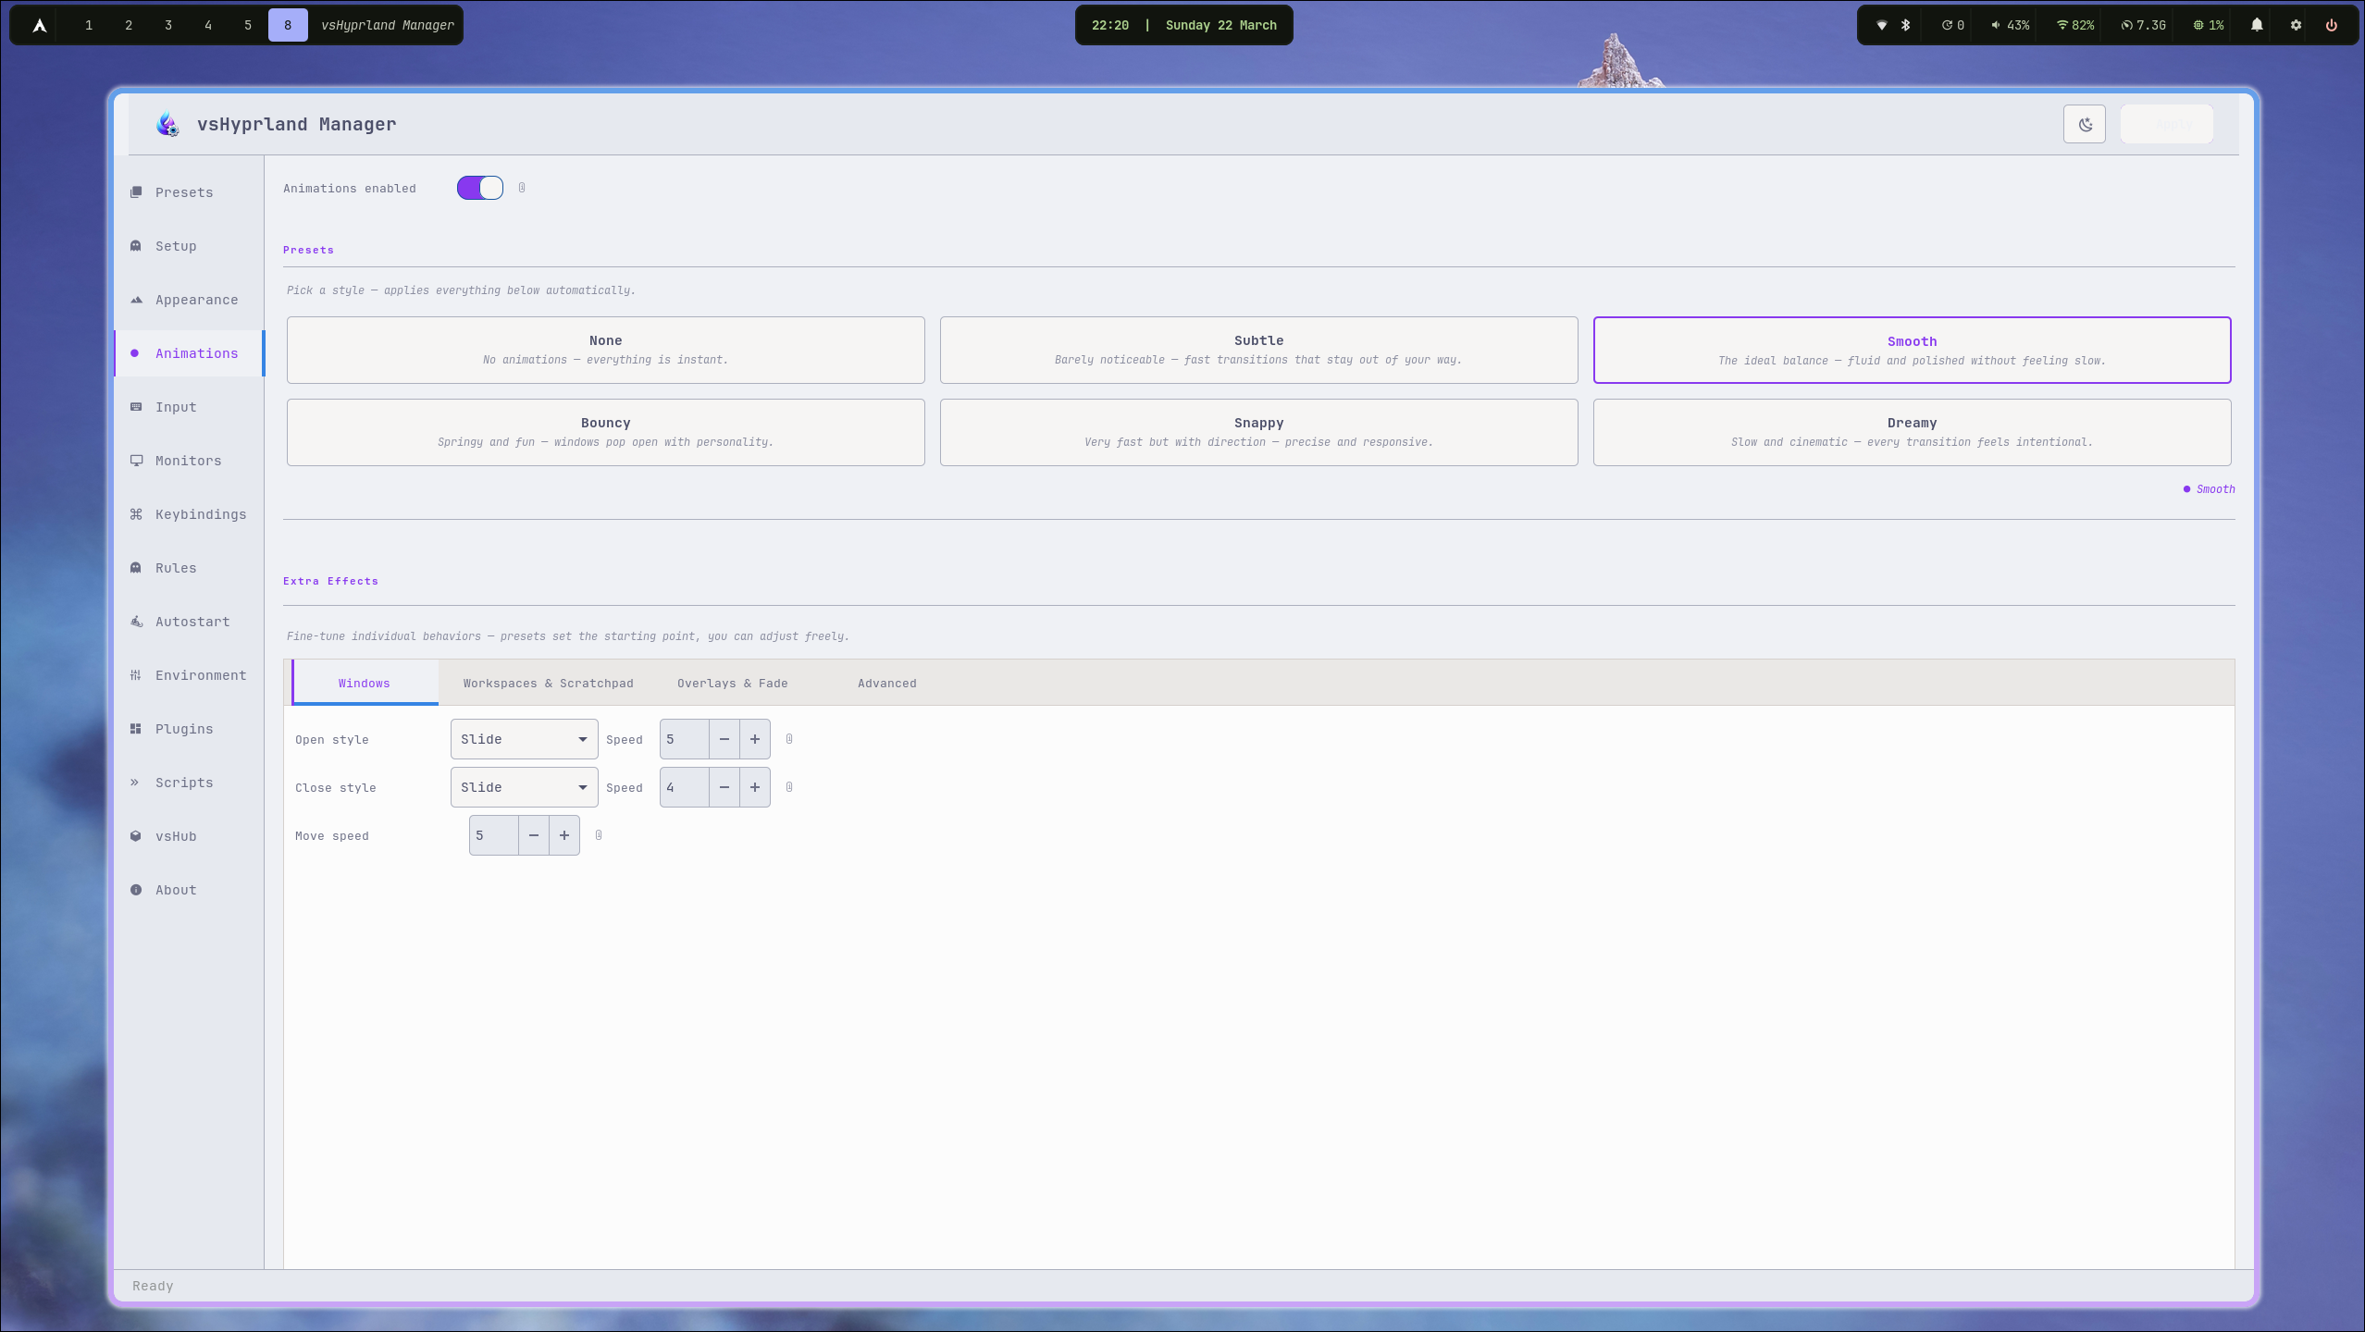The width and height of the screenshot is (2365, 1332).
Task: Open Bluetooth icon in top bar
Action: (1906, 25)
